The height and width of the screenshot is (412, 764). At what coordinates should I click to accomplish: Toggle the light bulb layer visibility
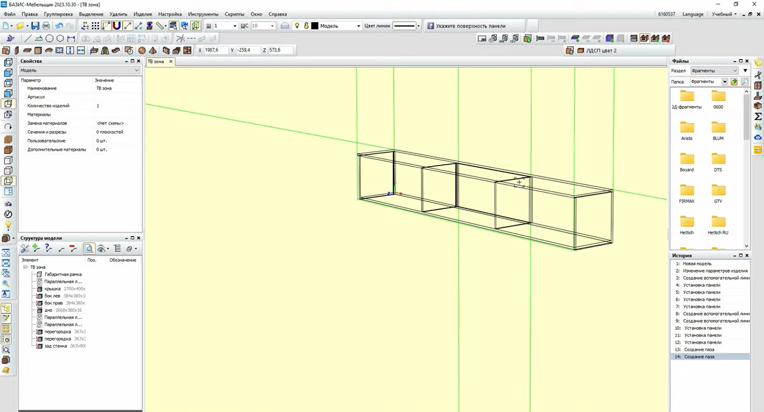(x=297, y=26)
